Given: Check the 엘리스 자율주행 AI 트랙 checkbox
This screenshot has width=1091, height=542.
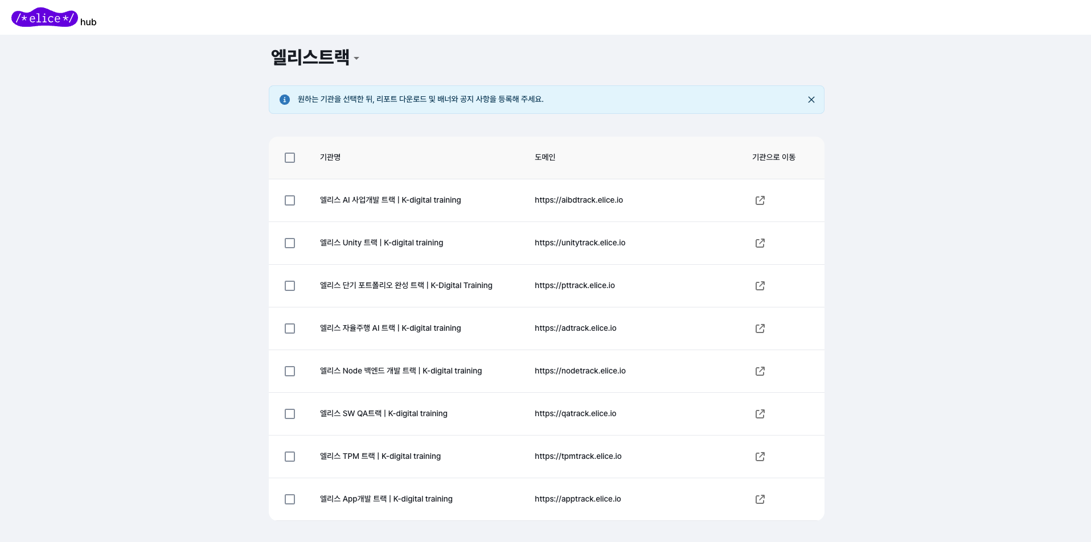Looking at the screenshot, I should (x=290, y=329).
